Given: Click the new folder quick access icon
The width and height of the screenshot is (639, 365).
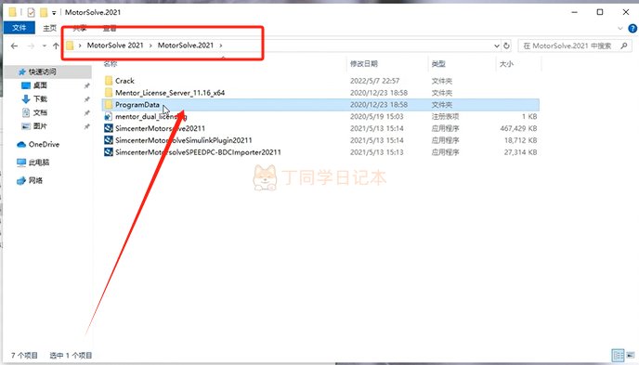Looking at the screenshot, I should click(44, 12).
